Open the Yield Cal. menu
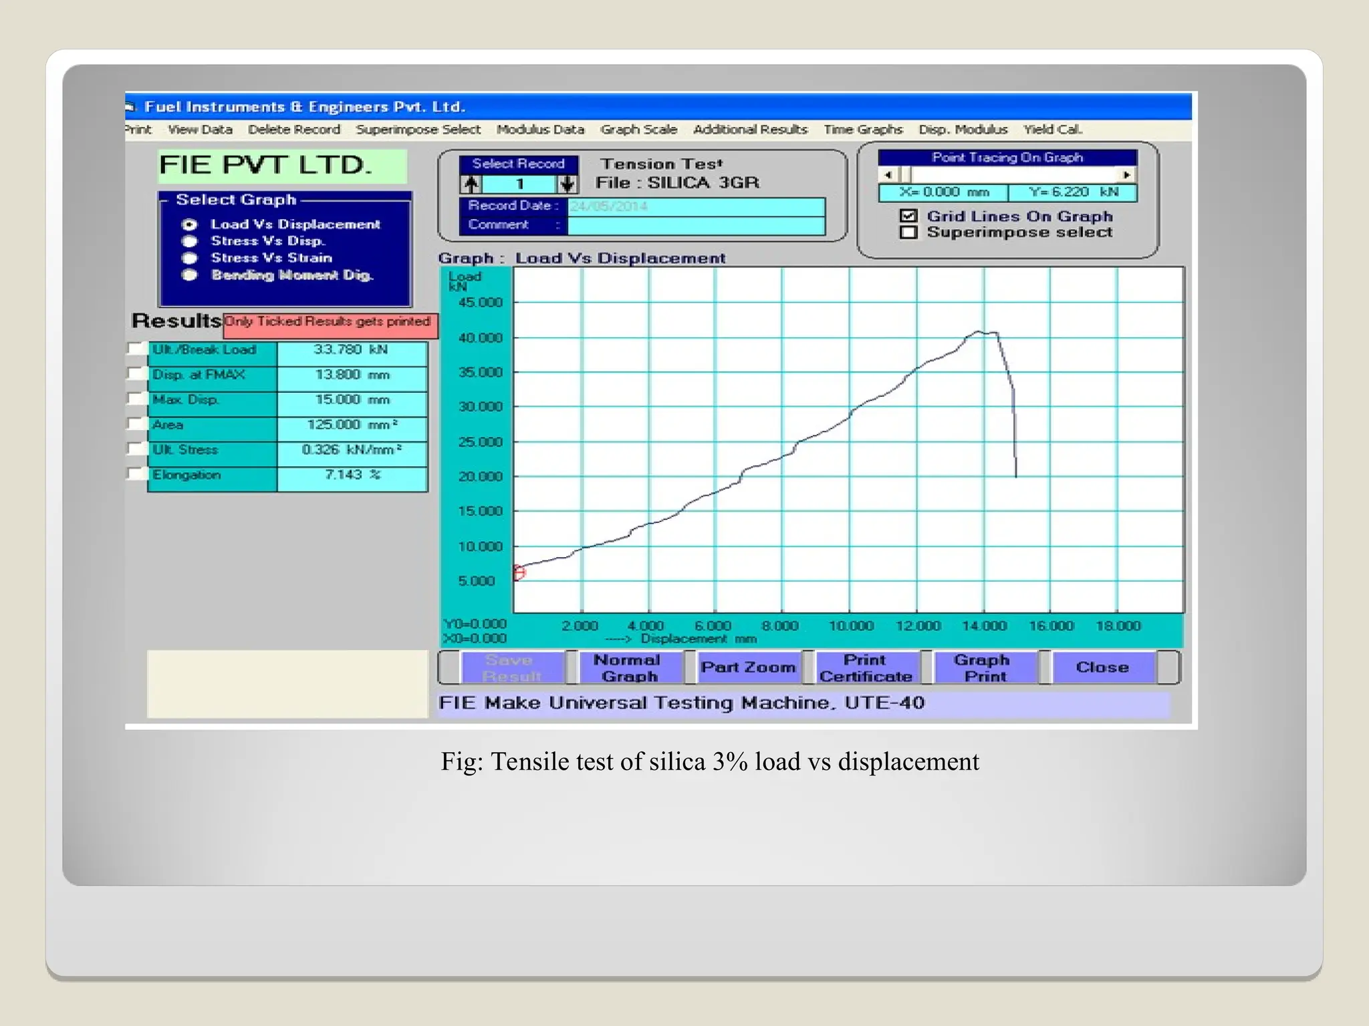The width and height of the screenshot is (1369, 1026). pos(1053,130)
